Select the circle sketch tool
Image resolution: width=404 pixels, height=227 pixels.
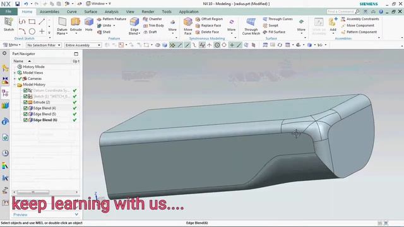coord(32,32)
